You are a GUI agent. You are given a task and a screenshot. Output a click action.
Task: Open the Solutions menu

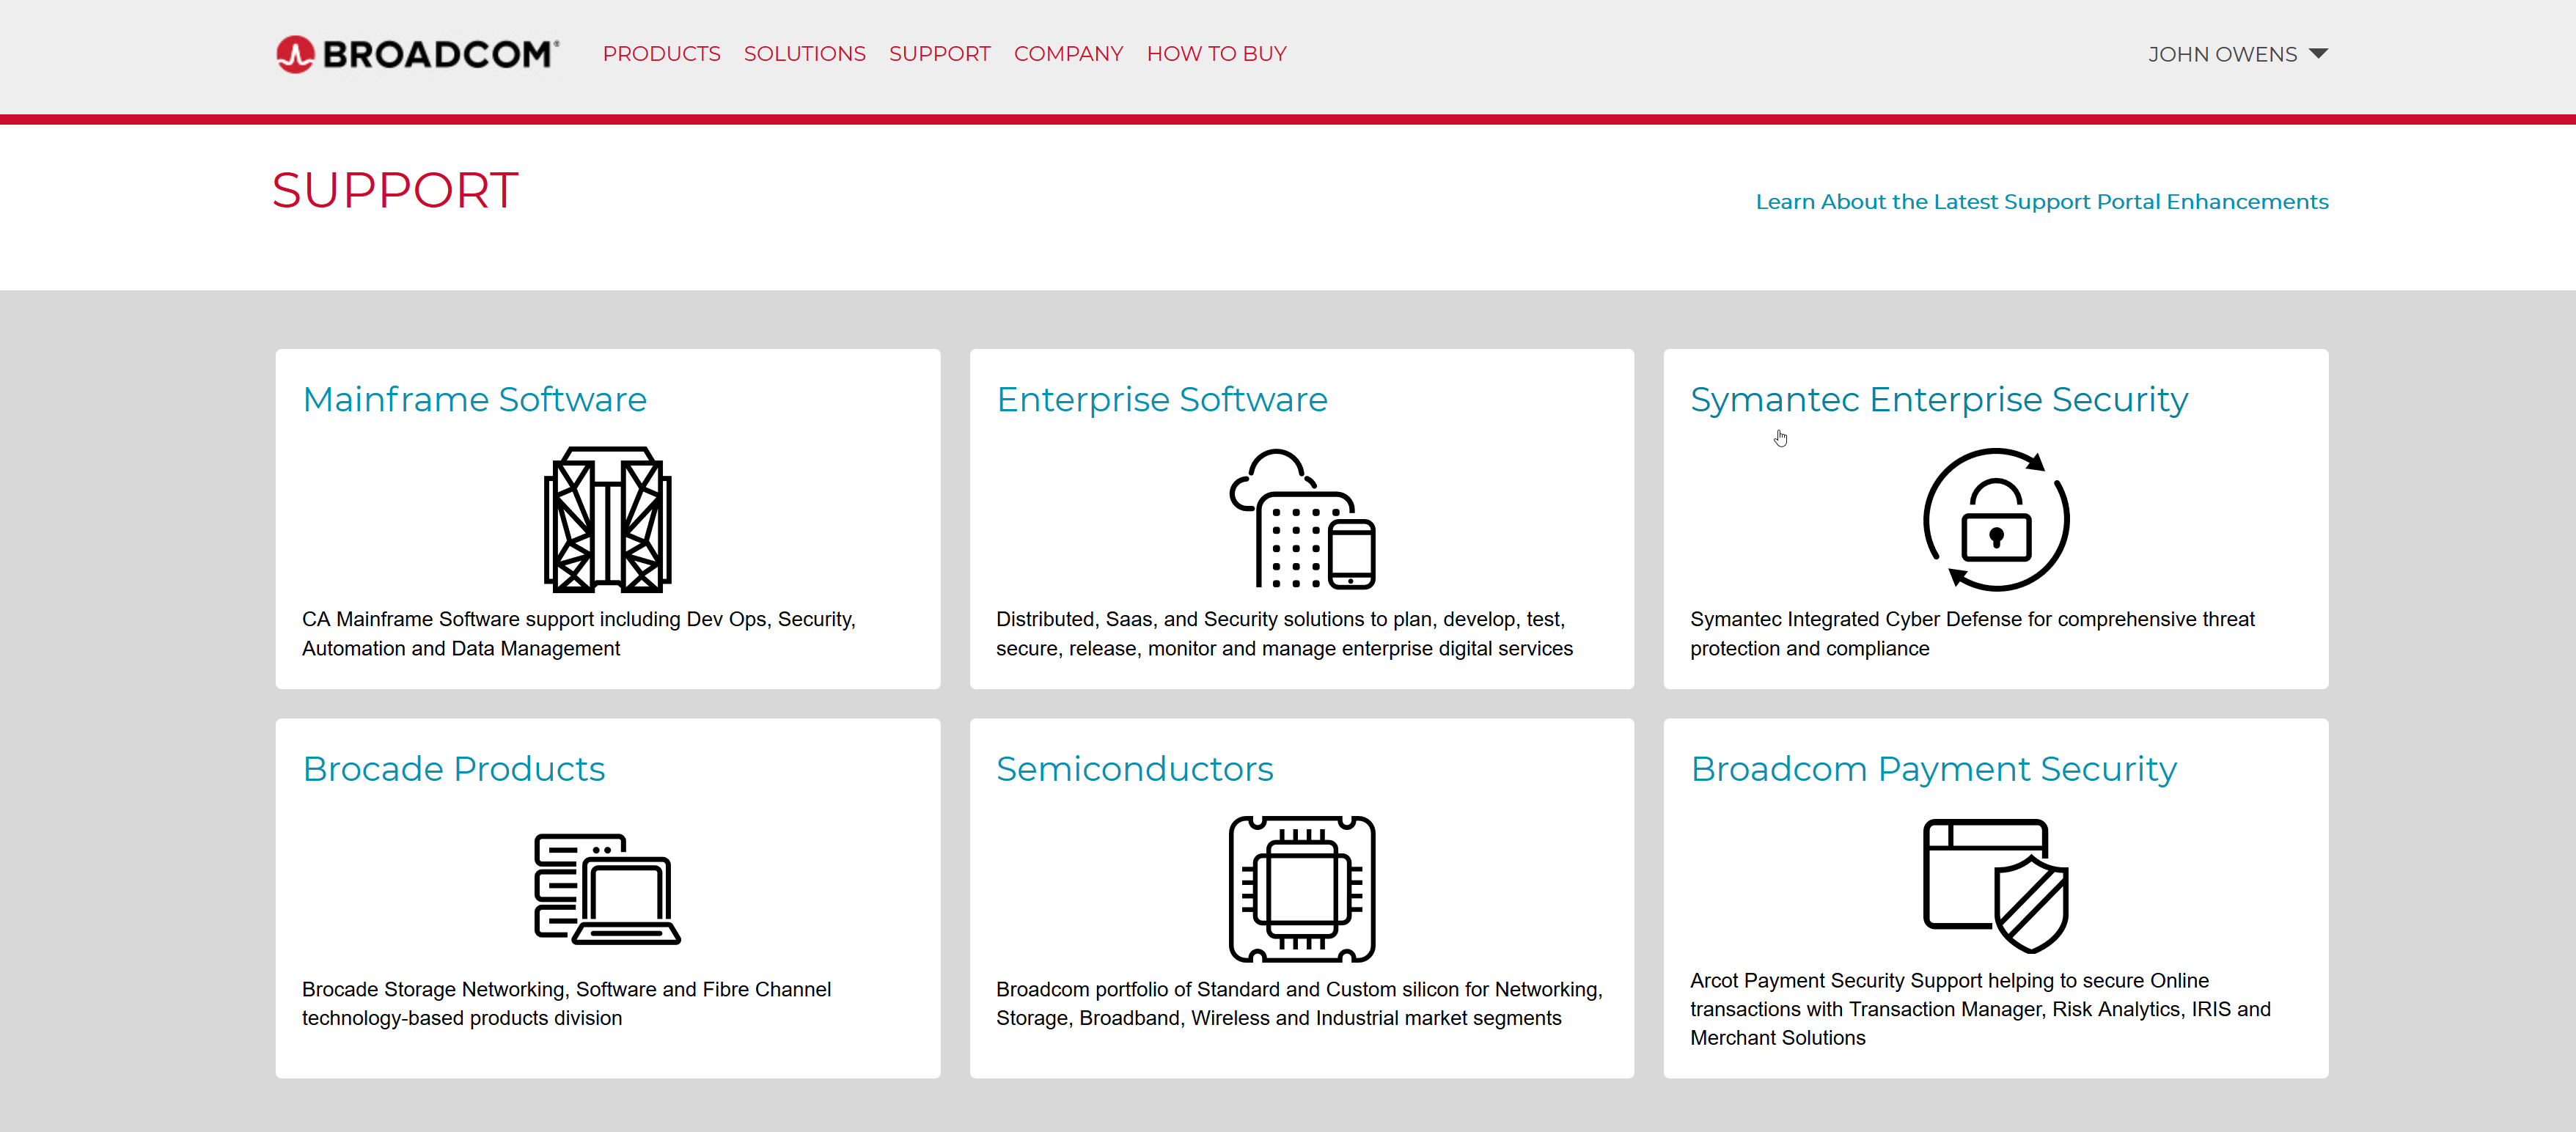click(804, 54)
